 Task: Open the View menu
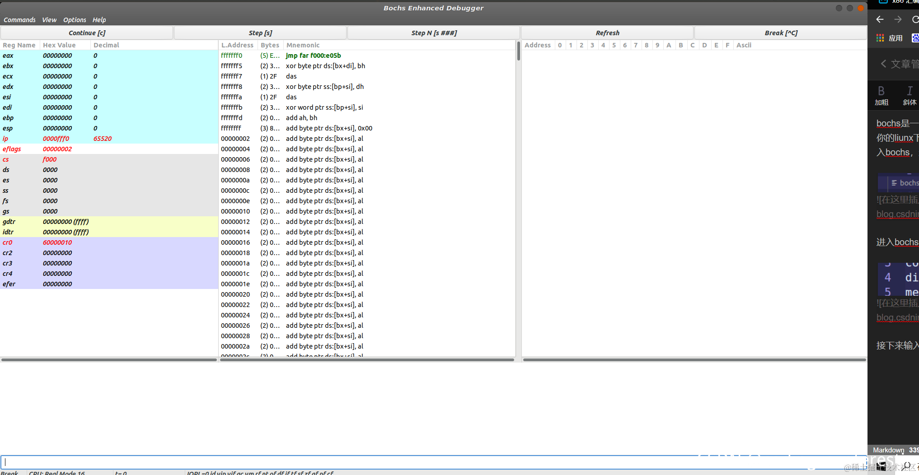click(x=49, y=20)
